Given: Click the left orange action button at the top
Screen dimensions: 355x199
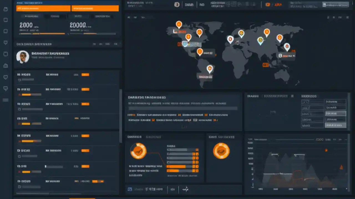Looking at the screenshot, I should click(43, 8).
